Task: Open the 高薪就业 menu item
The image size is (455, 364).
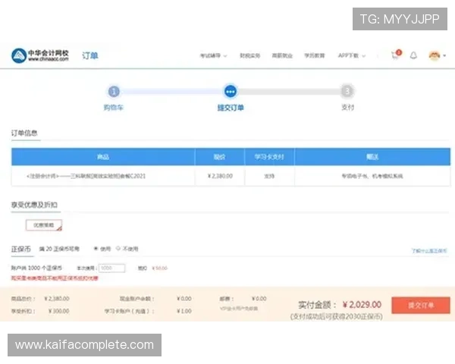Action: [x=282, y=55]
